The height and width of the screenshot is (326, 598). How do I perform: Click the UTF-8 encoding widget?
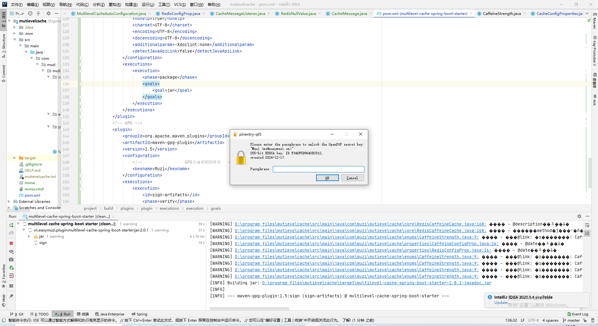pos(533,320)
